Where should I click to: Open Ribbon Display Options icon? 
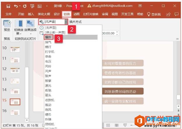[140, 6]
